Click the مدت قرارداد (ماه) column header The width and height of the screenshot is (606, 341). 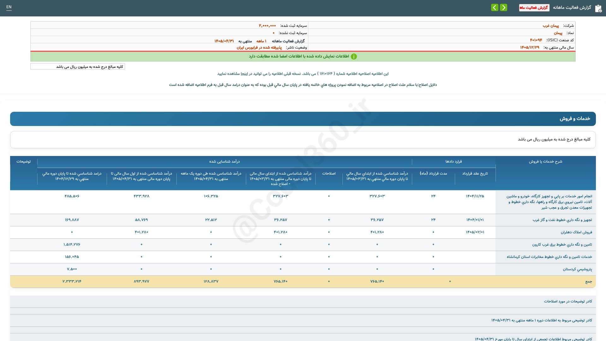click(x=433, y=174)
